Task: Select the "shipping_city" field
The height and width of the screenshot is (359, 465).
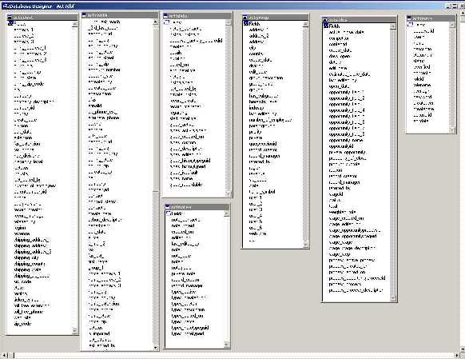Action: [26, 257]
